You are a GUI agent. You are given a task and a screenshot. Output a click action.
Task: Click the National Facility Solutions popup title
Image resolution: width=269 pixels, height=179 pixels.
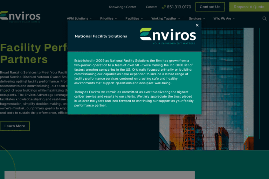coord(101,36)
